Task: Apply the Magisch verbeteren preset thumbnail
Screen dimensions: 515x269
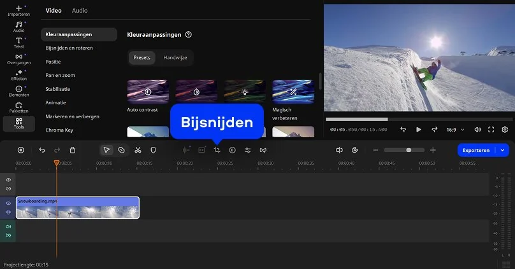Action: point(293,92)
